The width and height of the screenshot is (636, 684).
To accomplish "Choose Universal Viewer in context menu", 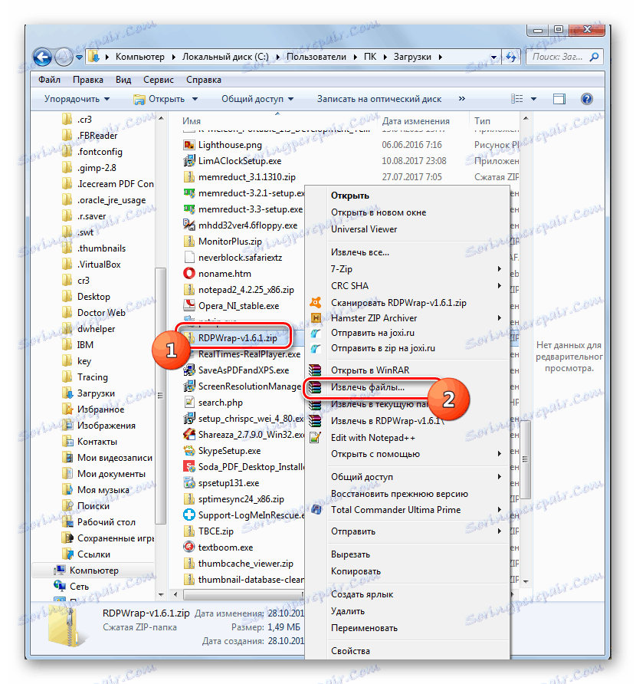I will 364,229.
